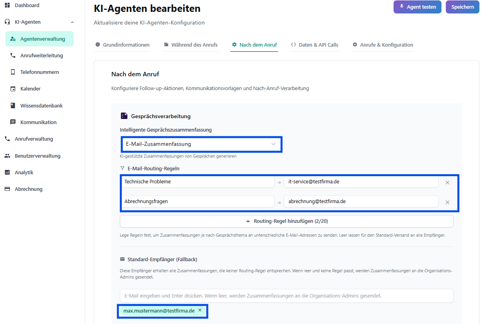Screen dimensions: 481x324
Task: Click the Agent testen button
Action: [417, 7]
